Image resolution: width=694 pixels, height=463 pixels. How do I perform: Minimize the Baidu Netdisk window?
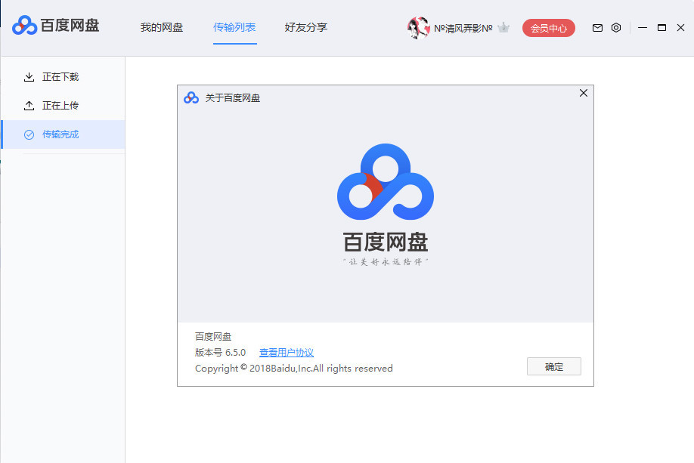[643, 27]
